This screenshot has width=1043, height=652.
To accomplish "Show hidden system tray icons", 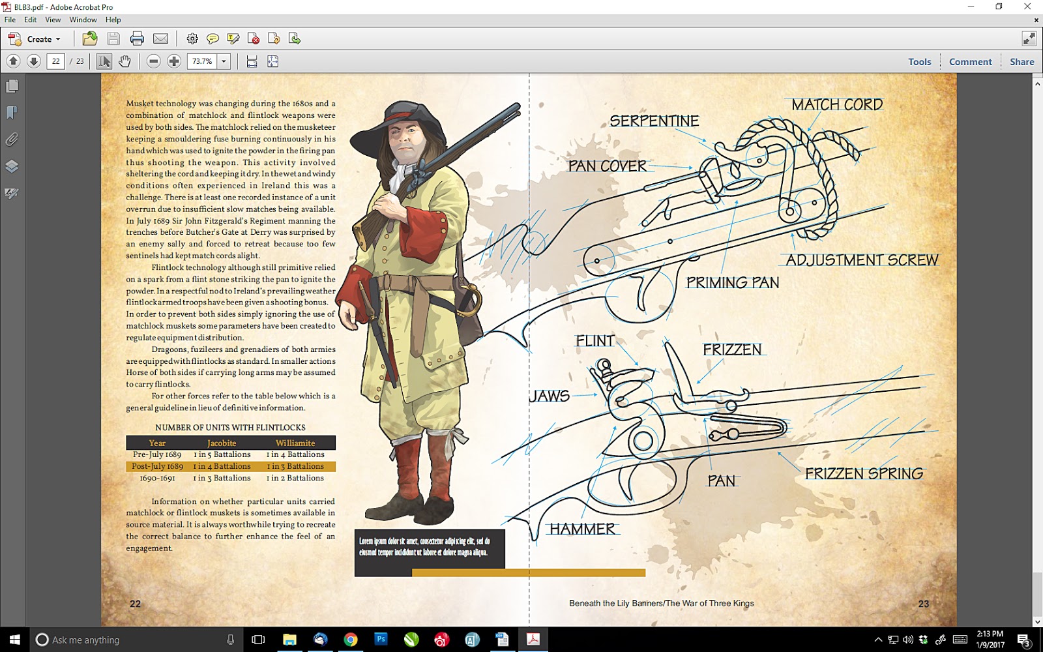I will click(x=878, y=640).
